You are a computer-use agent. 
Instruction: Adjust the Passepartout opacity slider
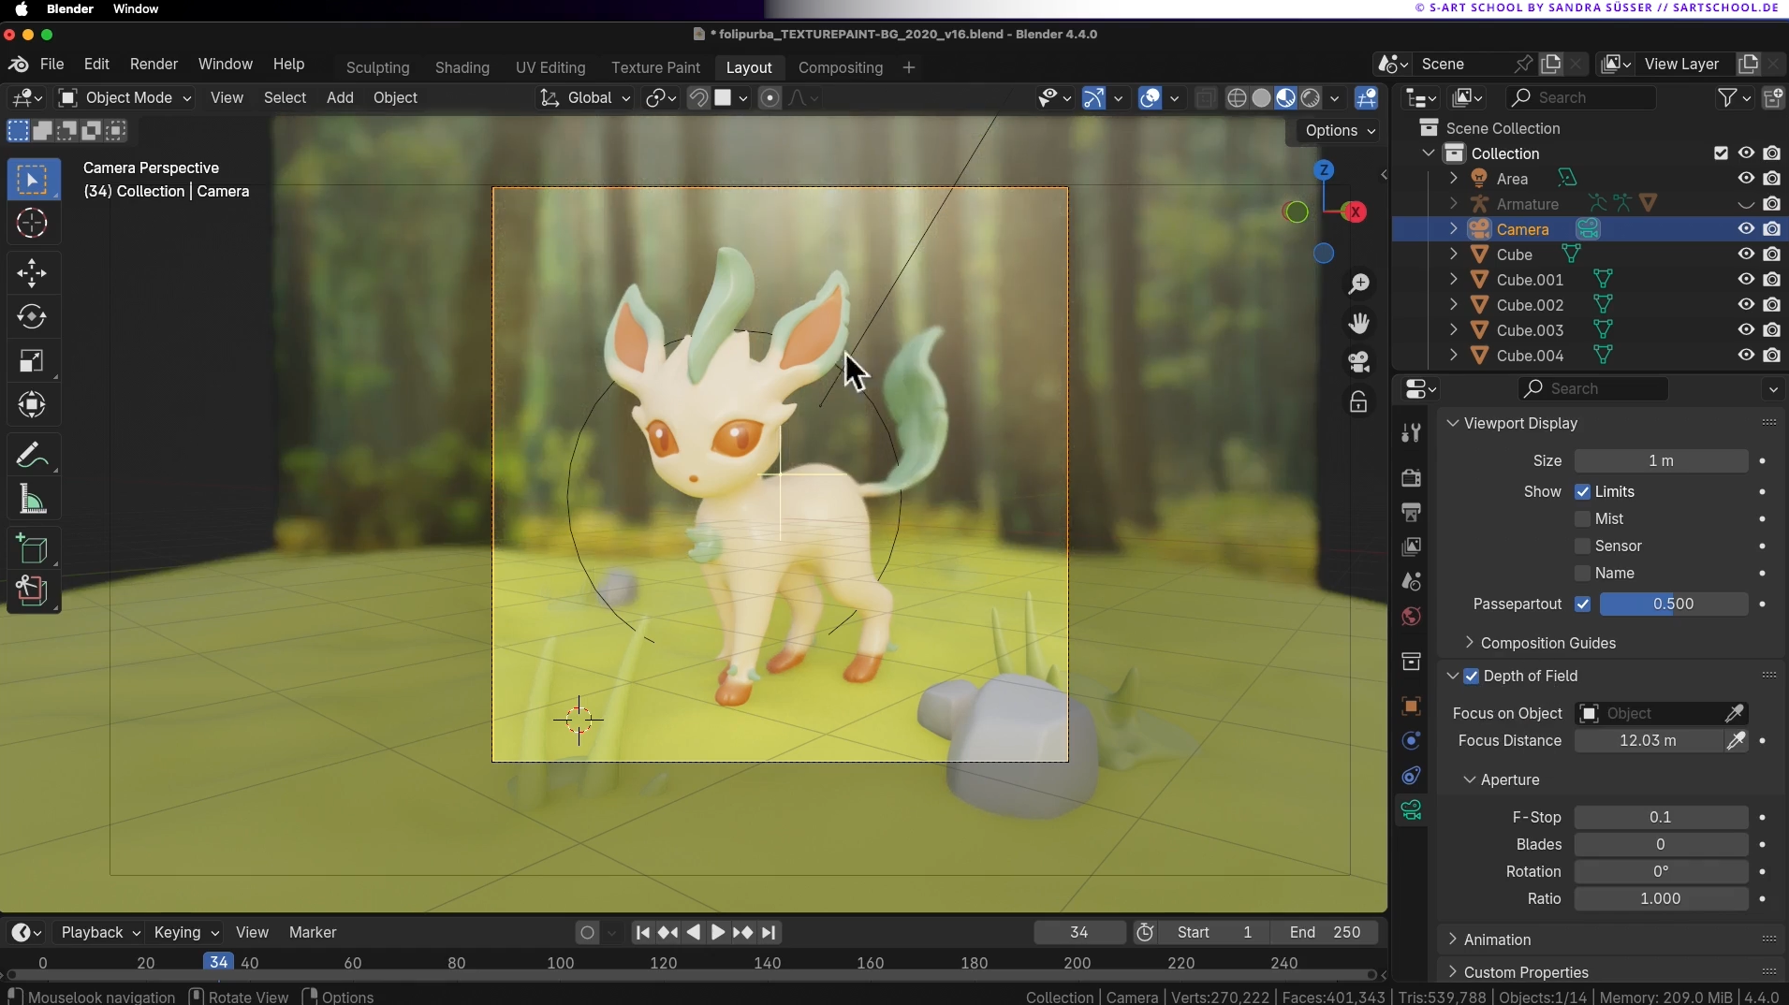[x=1673, y=604]
